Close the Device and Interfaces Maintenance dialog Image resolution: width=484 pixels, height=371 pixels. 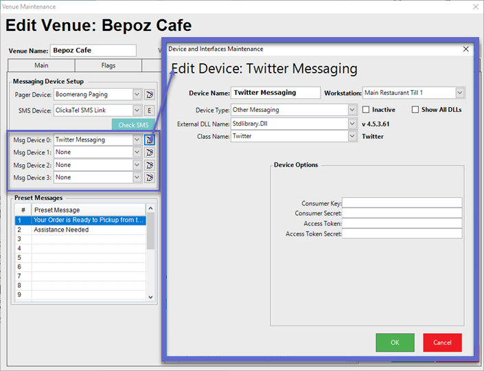(465, 49)
